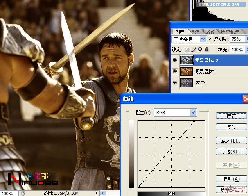
Task: Select the 背景 副本 layer thumbnail
Action: [x=187, y=71]
